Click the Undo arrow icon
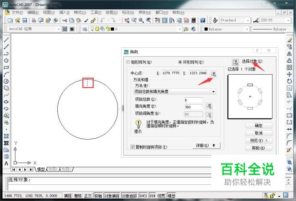296x201 pixels. (103, 20)
